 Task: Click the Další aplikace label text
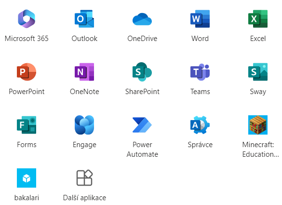coord(84,198)
